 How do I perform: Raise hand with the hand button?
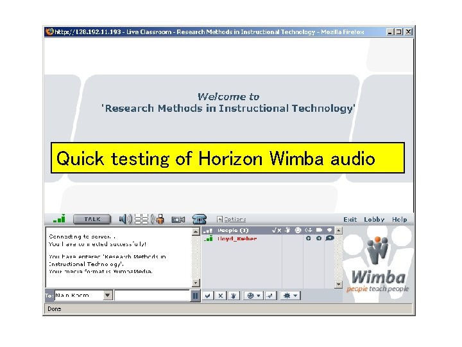click(x=234, y=296)
